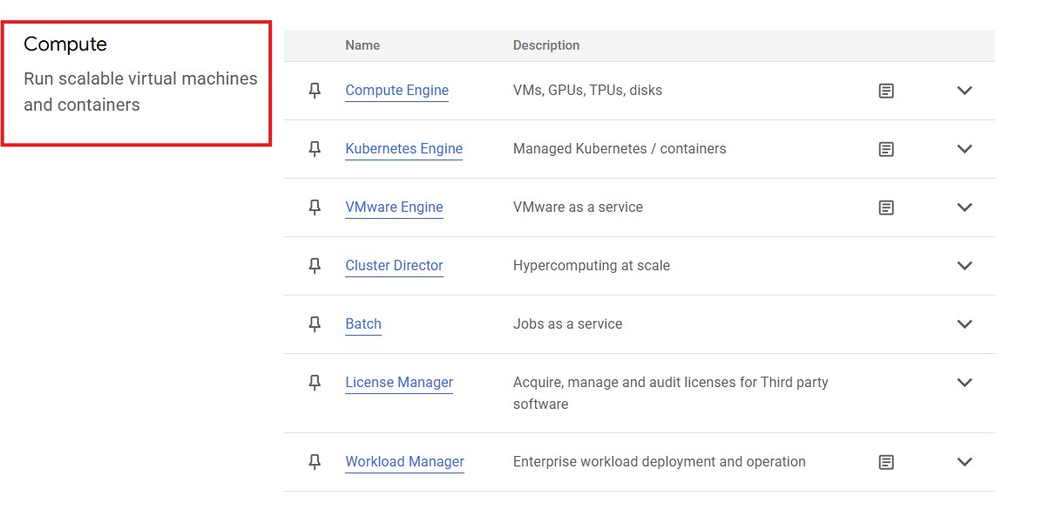Expand the Cluster Director row

[964, 266]
